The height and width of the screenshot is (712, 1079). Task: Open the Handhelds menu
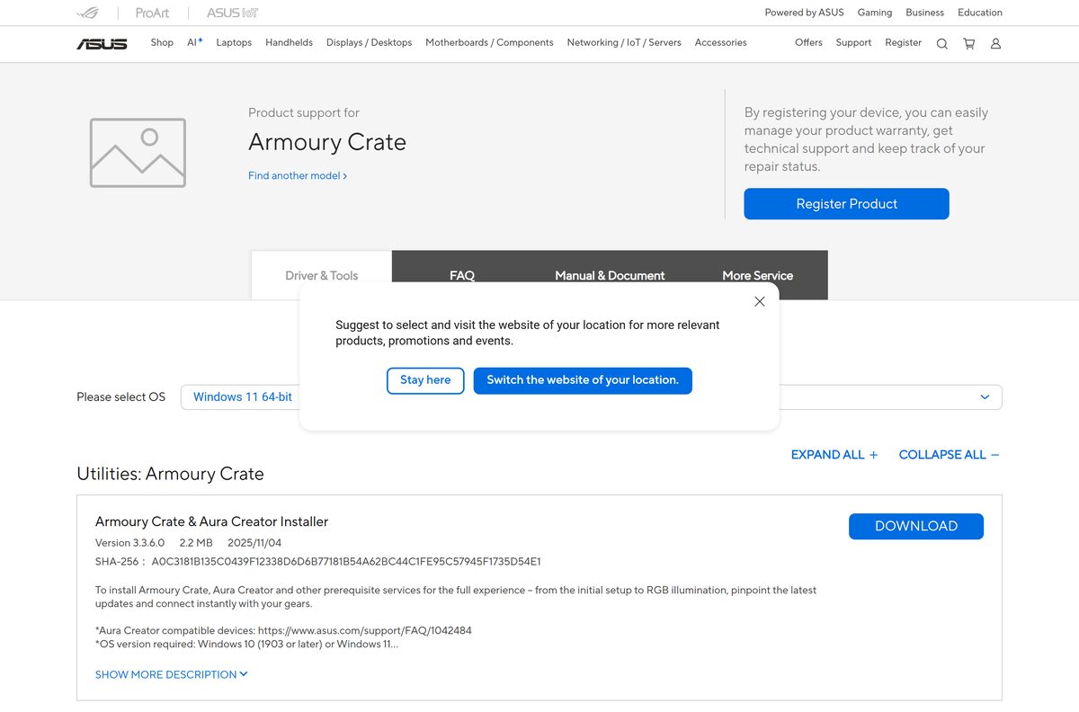[289, 42]
